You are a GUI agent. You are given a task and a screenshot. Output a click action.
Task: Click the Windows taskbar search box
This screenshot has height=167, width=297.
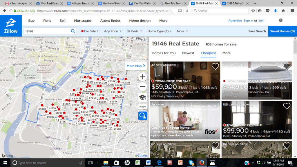(x=47, y=163)
